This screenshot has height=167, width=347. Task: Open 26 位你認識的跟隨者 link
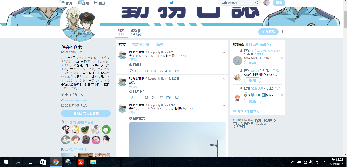pyautogui.click(x=79, y=122)
